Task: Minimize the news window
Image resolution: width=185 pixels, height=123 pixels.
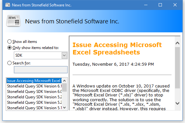Action: click(x=146, y=5)
